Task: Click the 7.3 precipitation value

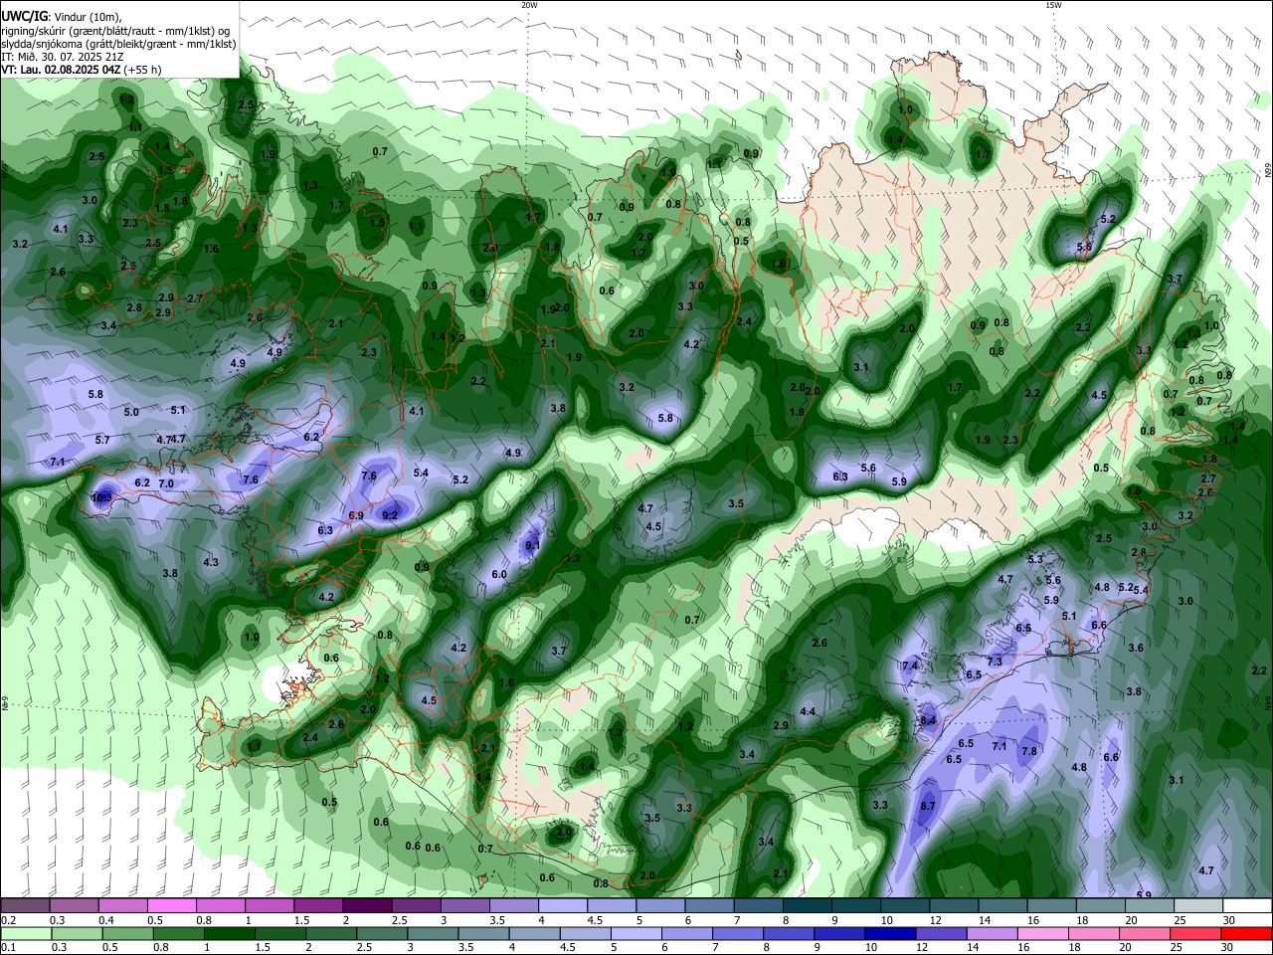Action: [x=995, y=662]
